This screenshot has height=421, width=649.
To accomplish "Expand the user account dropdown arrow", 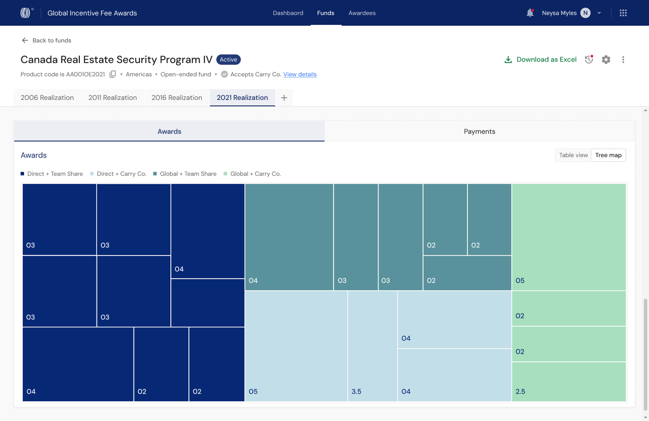I will pos(599,13).
